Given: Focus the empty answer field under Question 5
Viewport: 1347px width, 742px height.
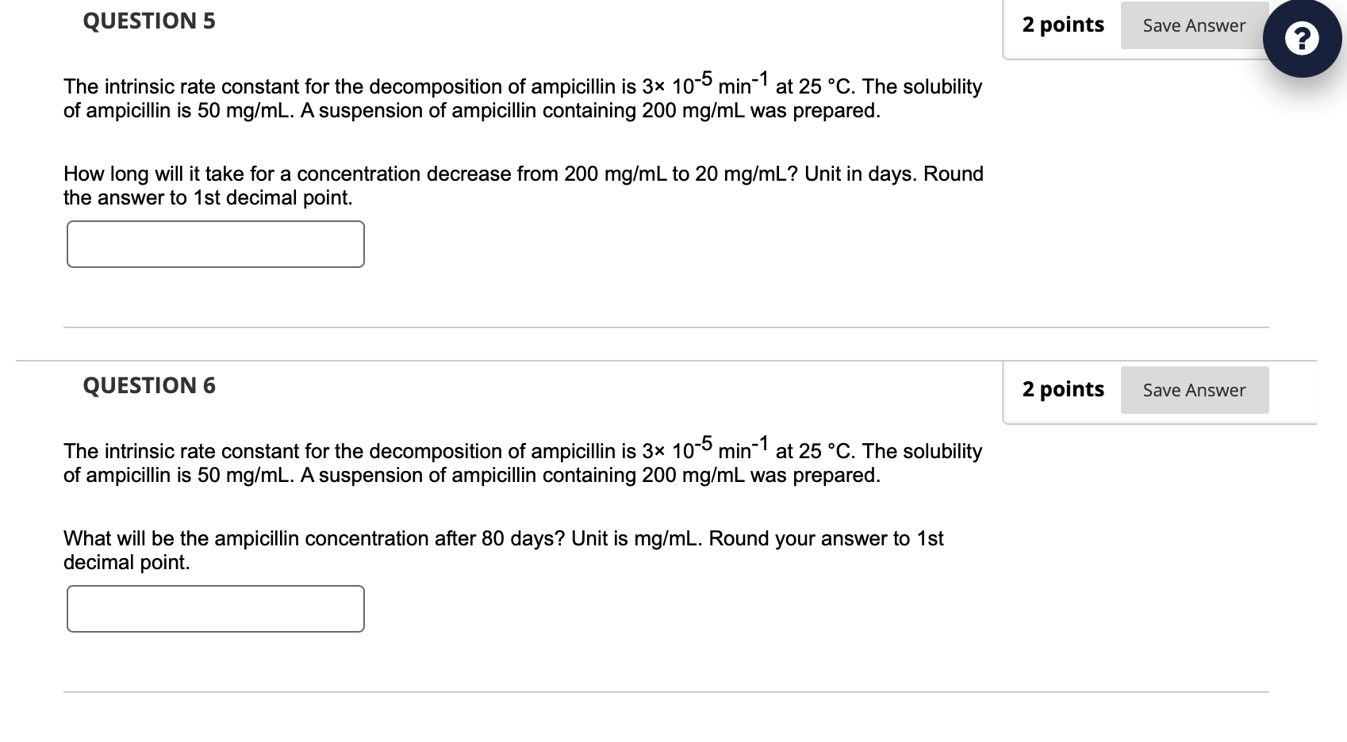Looking at the screenshot, I should 215,244.
